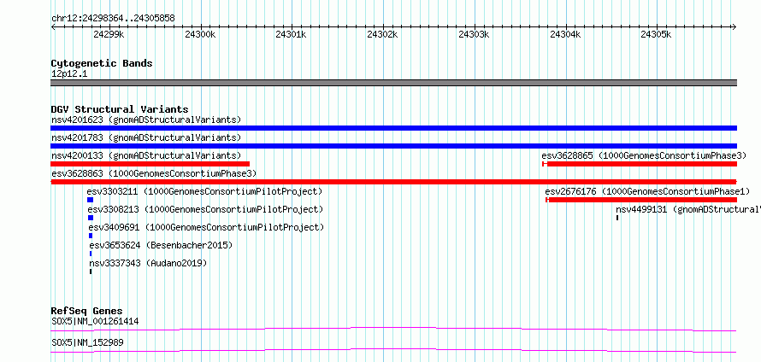This screenshot has width=761, height=362.
Task: Select the red bar for esv3628865
Action: (640, 164)
